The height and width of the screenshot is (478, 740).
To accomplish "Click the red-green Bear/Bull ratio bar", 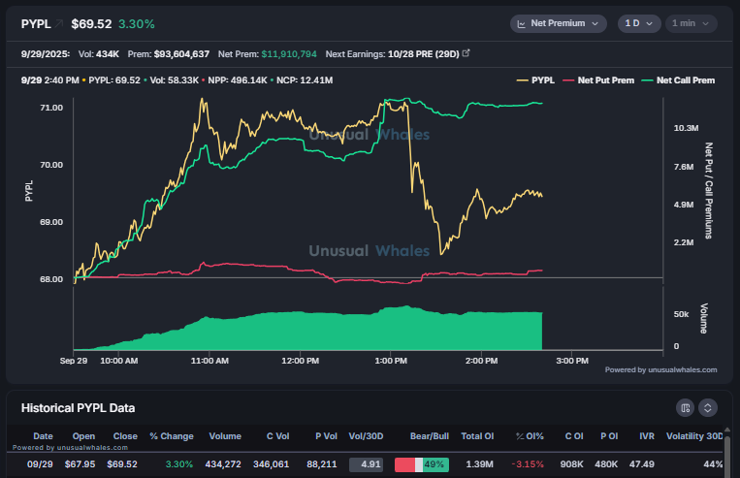I will point(421,465).
